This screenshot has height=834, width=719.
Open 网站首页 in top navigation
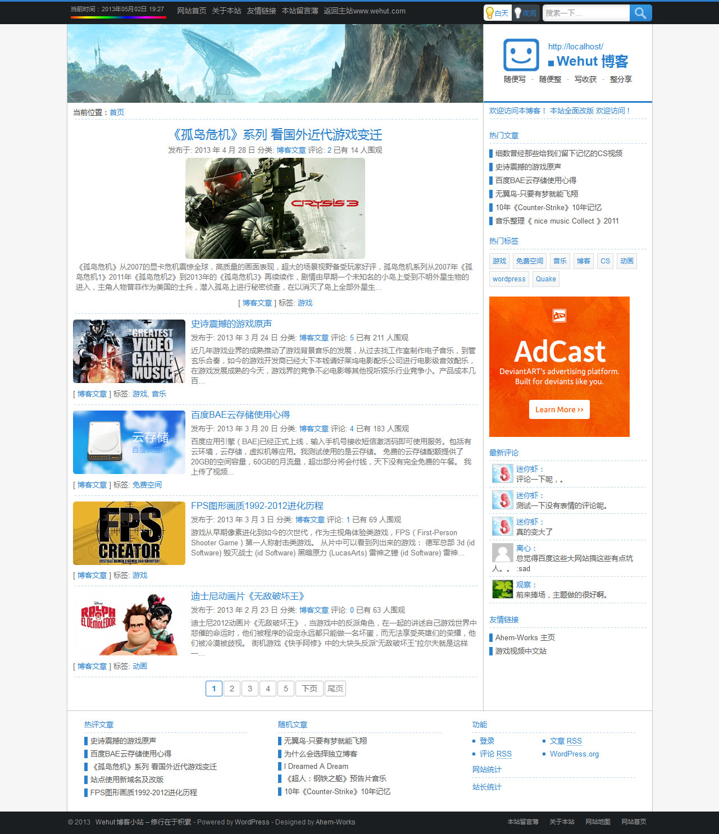(x=192, y=11)
